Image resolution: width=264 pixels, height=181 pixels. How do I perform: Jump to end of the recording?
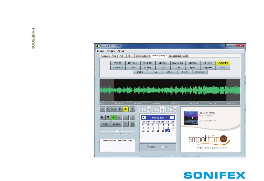tap(119, 117)
